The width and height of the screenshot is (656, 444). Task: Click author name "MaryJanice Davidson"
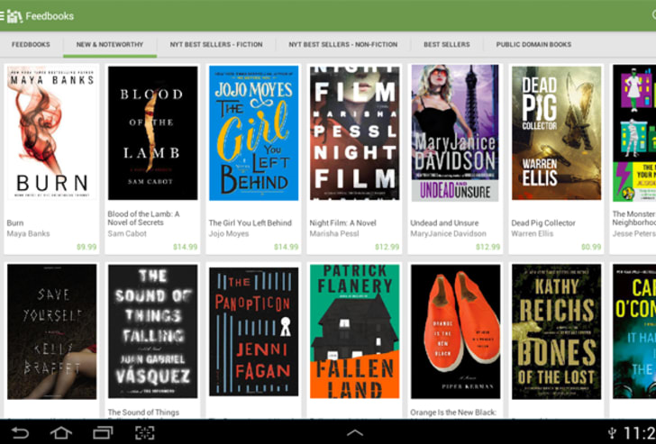(x=448, y=233)
